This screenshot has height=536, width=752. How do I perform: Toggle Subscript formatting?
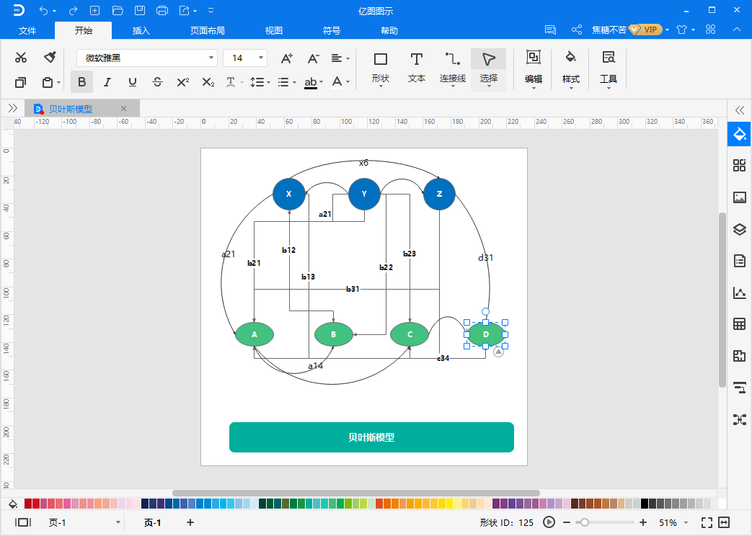coord(208,82)
